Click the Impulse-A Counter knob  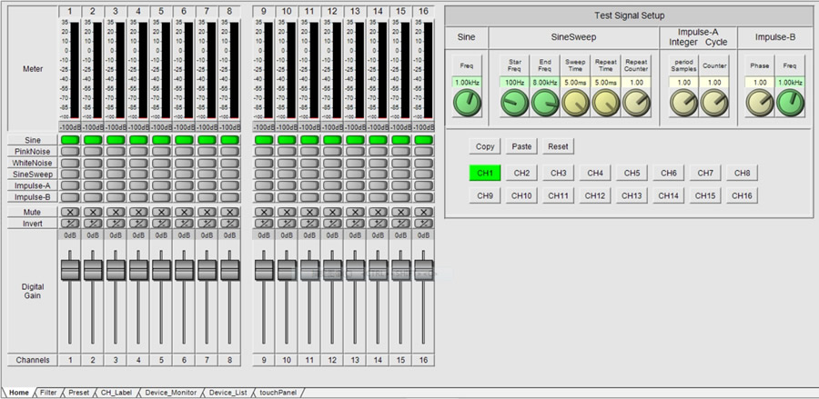point(714,102)
